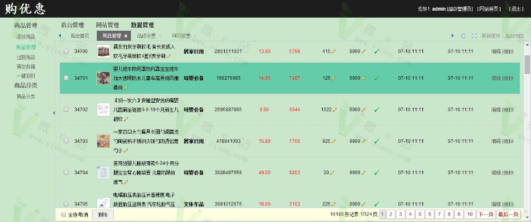Close the SEO设置 tab with its X
531x222 pixels.
pyautogui.click(x=195, y=36)
